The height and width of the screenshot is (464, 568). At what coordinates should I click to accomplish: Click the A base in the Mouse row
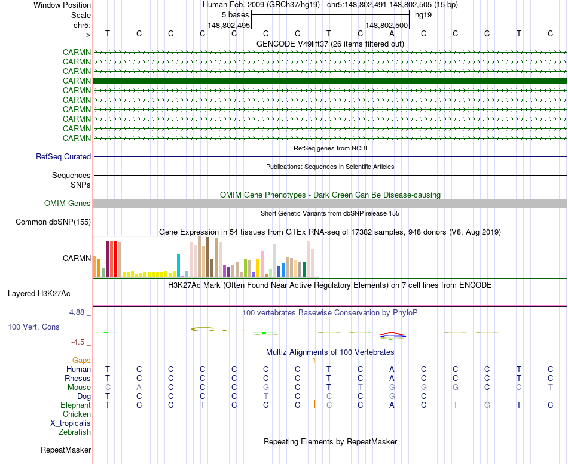click(139, 388)
